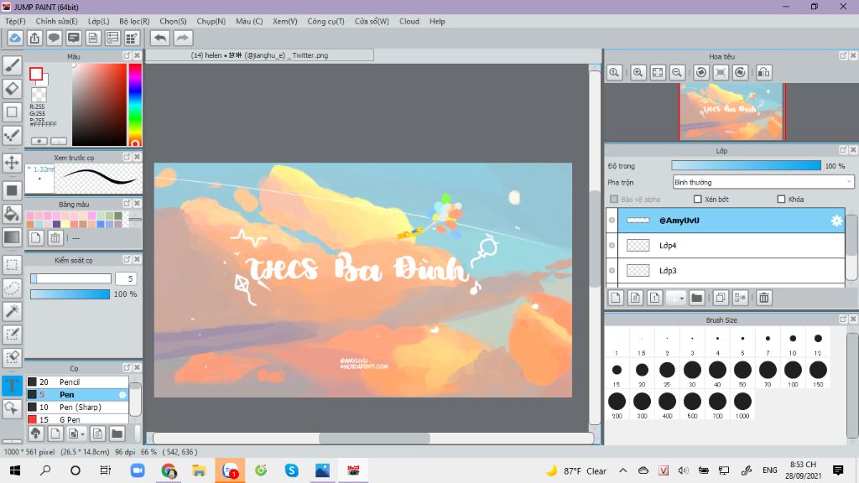
Task: Choose brush size 15 preset
Action: (x=617, y=373)
